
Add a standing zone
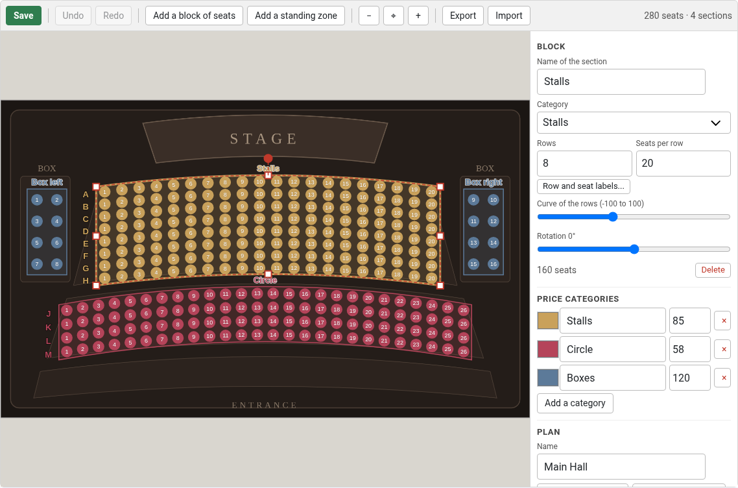click(296, 16)
